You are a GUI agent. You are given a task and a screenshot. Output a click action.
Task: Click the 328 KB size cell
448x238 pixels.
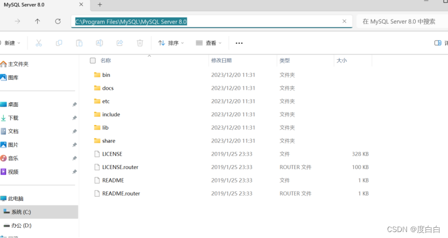[360, 154]
